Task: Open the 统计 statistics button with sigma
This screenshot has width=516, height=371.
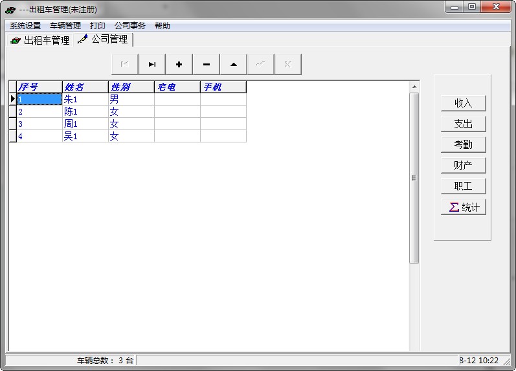Action: click(x=463, y=207)
